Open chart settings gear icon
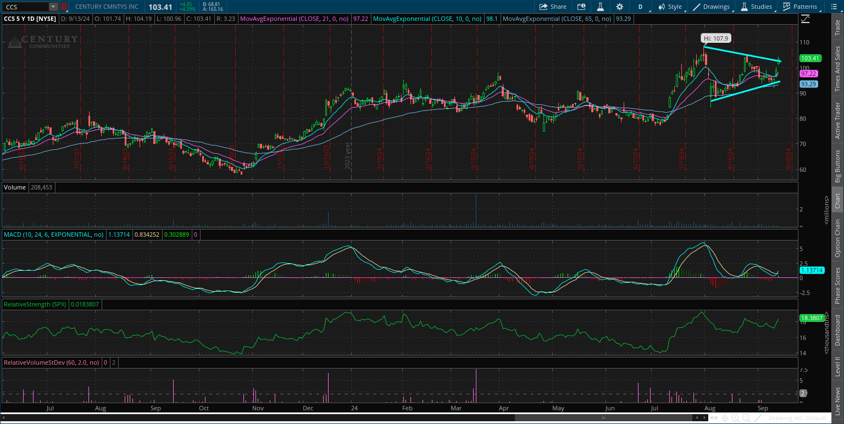 tap(620, 7)
